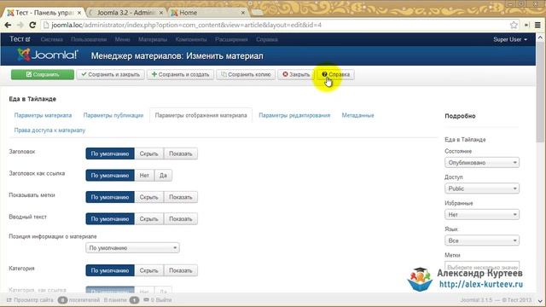Close the Тест - Панель browser tab

[79, 13]
